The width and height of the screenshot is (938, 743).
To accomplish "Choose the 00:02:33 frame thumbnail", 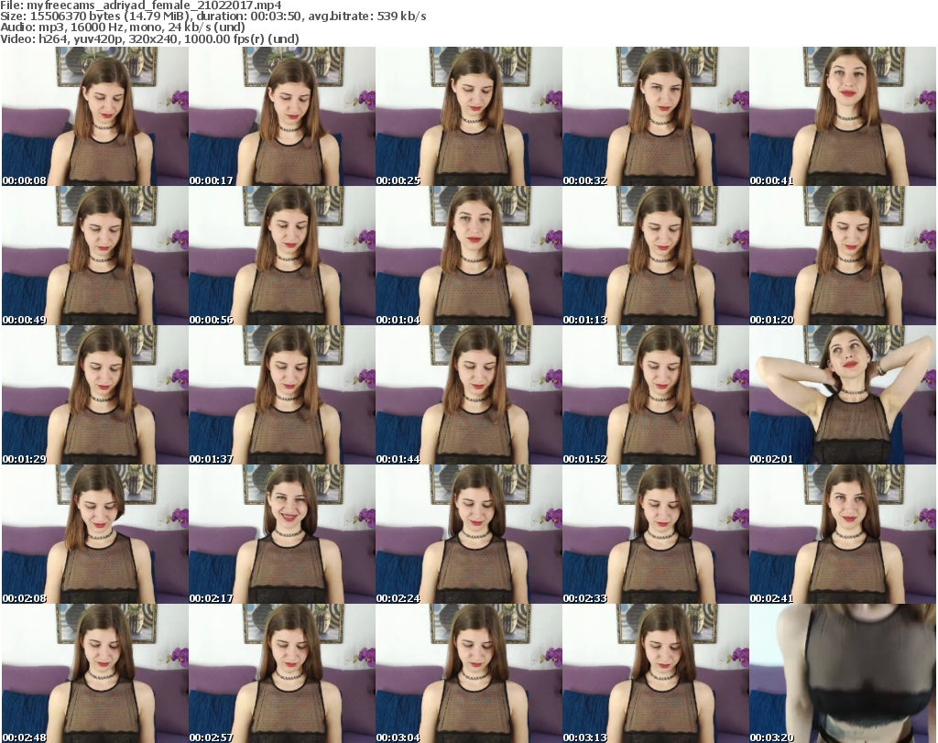I will 656,535.
